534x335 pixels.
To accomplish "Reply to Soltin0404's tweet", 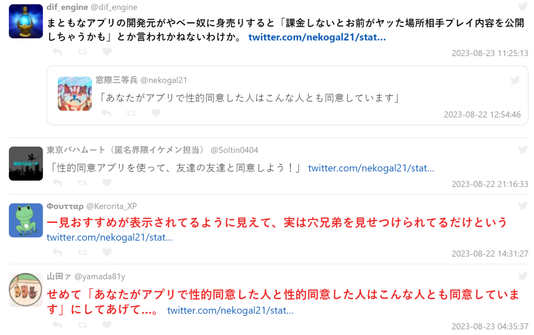I will [57, 183].
